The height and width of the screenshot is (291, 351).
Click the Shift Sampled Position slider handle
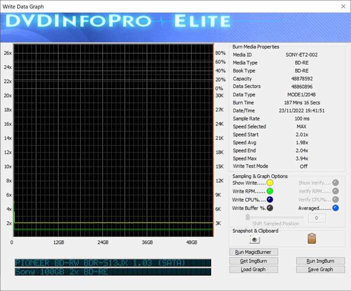click(x=248, y=217)
